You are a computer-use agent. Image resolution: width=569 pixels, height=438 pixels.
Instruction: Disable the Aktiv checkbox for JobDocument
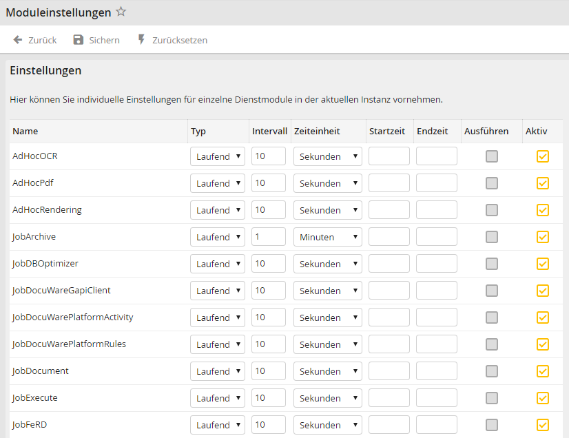543,371
